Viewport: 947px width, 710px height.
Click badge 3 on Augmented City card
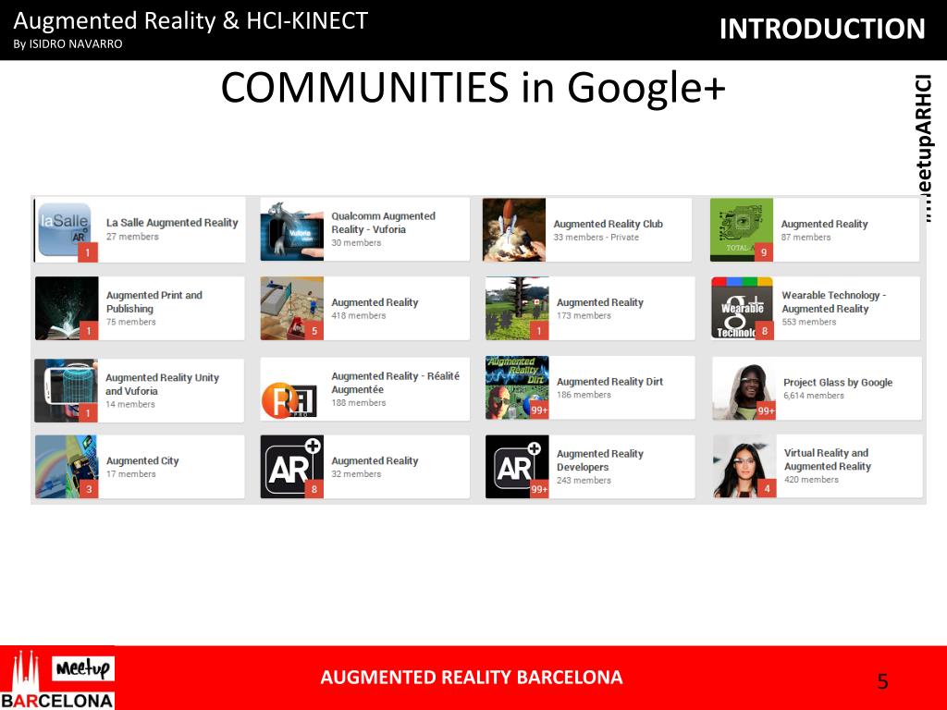pyautogui.click(x=89, y=488)
